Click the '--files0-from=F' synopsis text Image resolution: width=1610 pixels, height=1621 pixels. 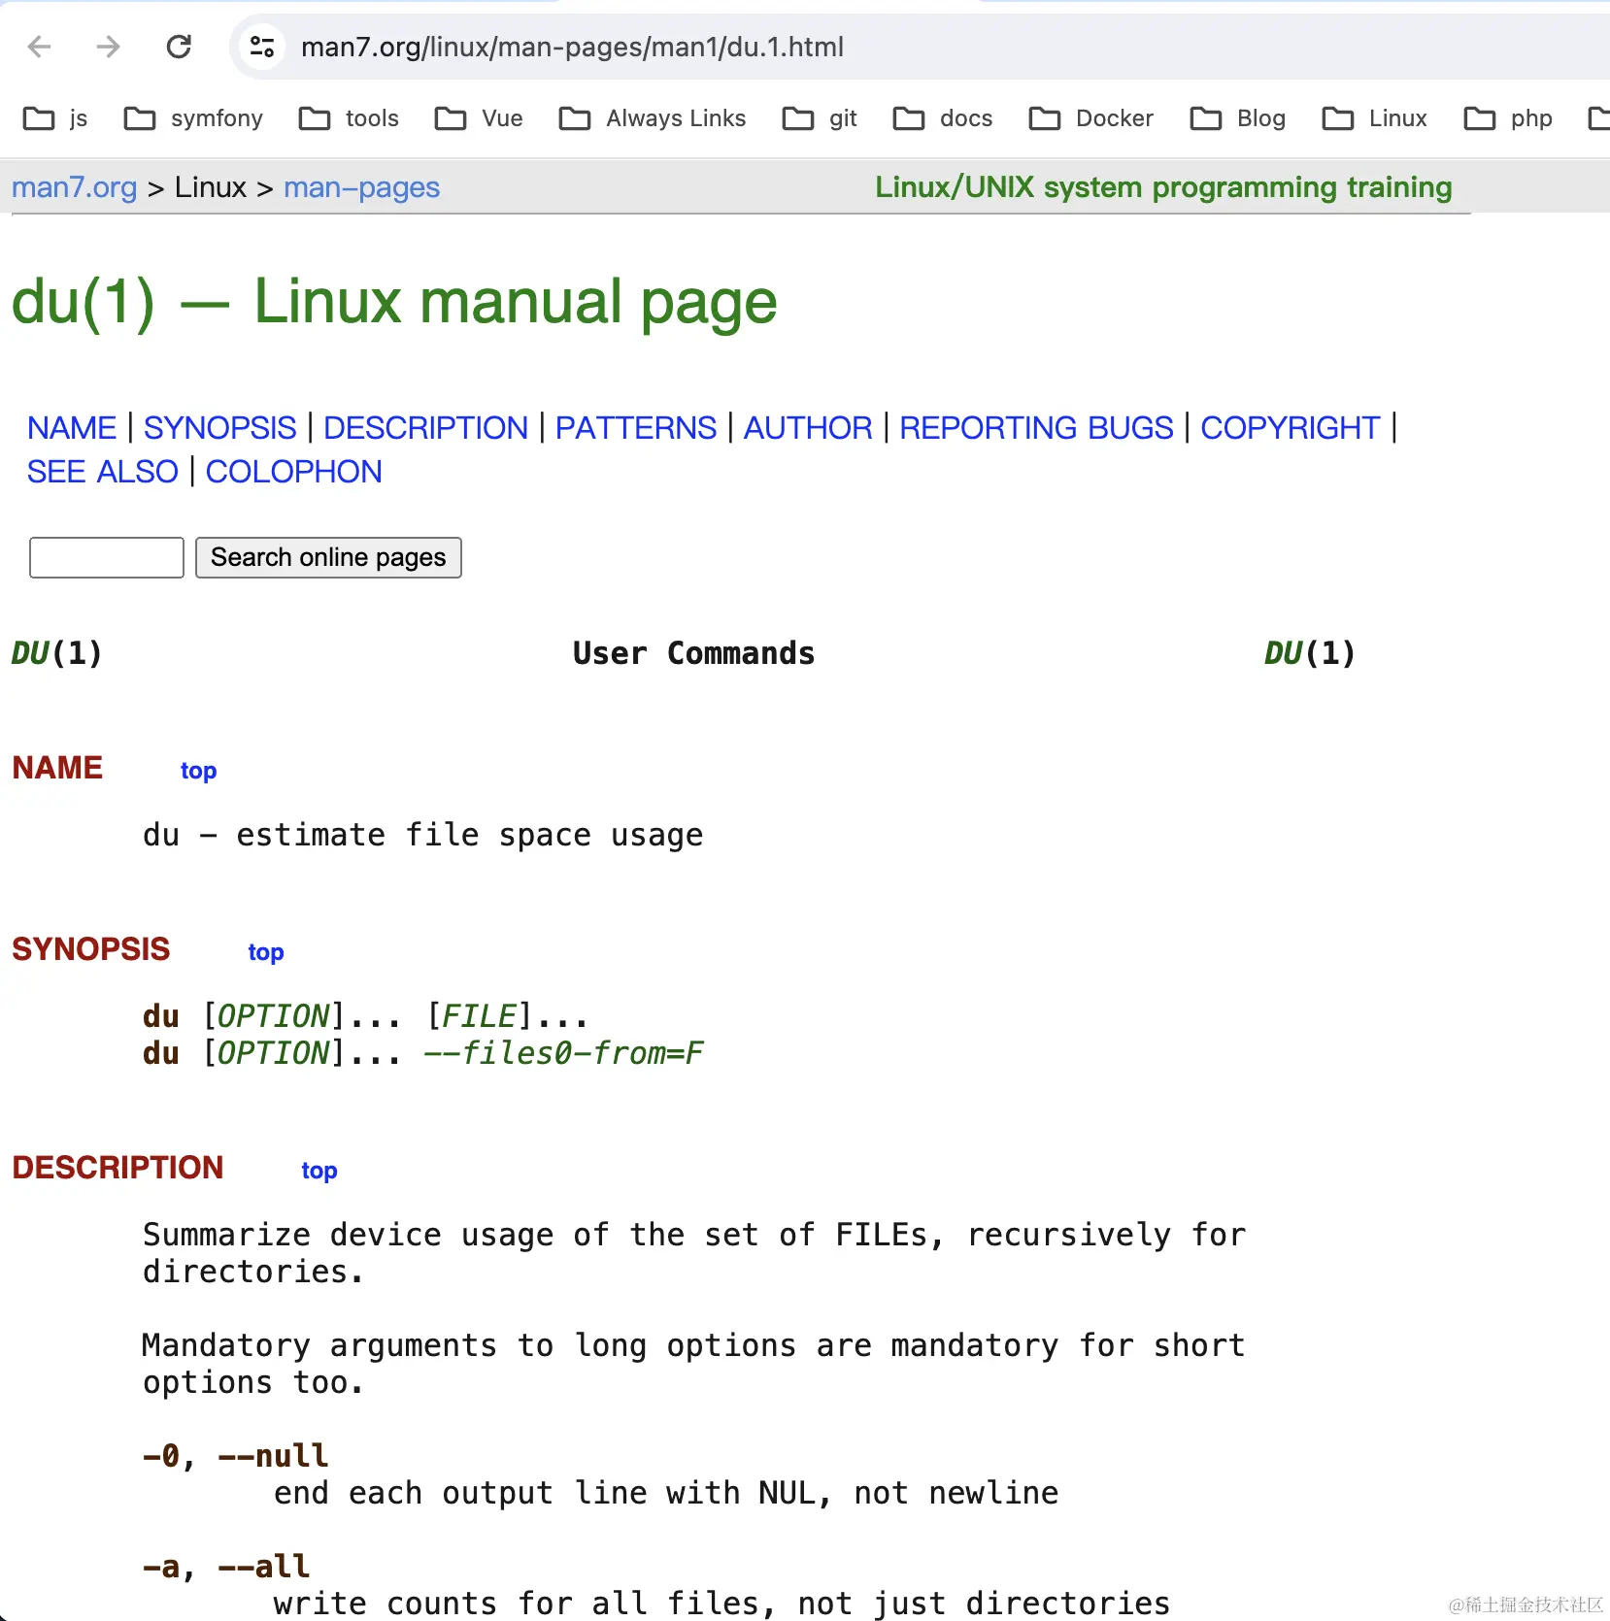(563, 1053)
